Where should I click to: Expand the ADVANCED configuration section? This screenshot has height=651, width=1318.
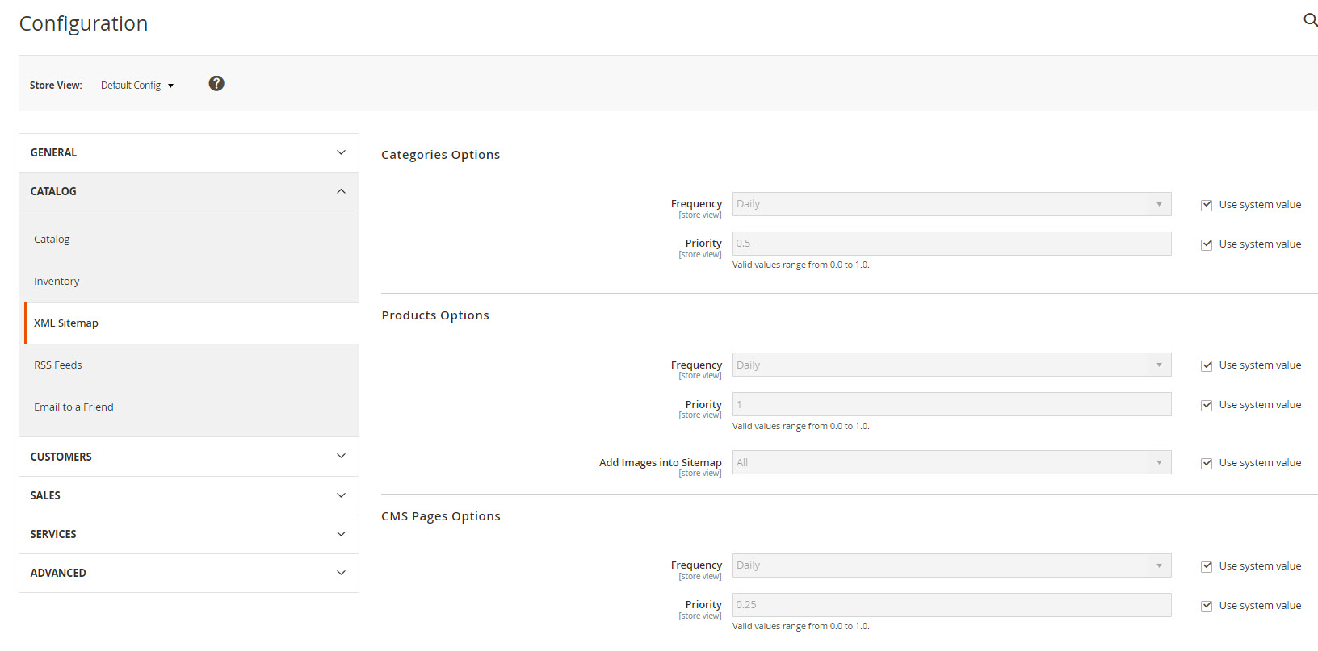189,573
